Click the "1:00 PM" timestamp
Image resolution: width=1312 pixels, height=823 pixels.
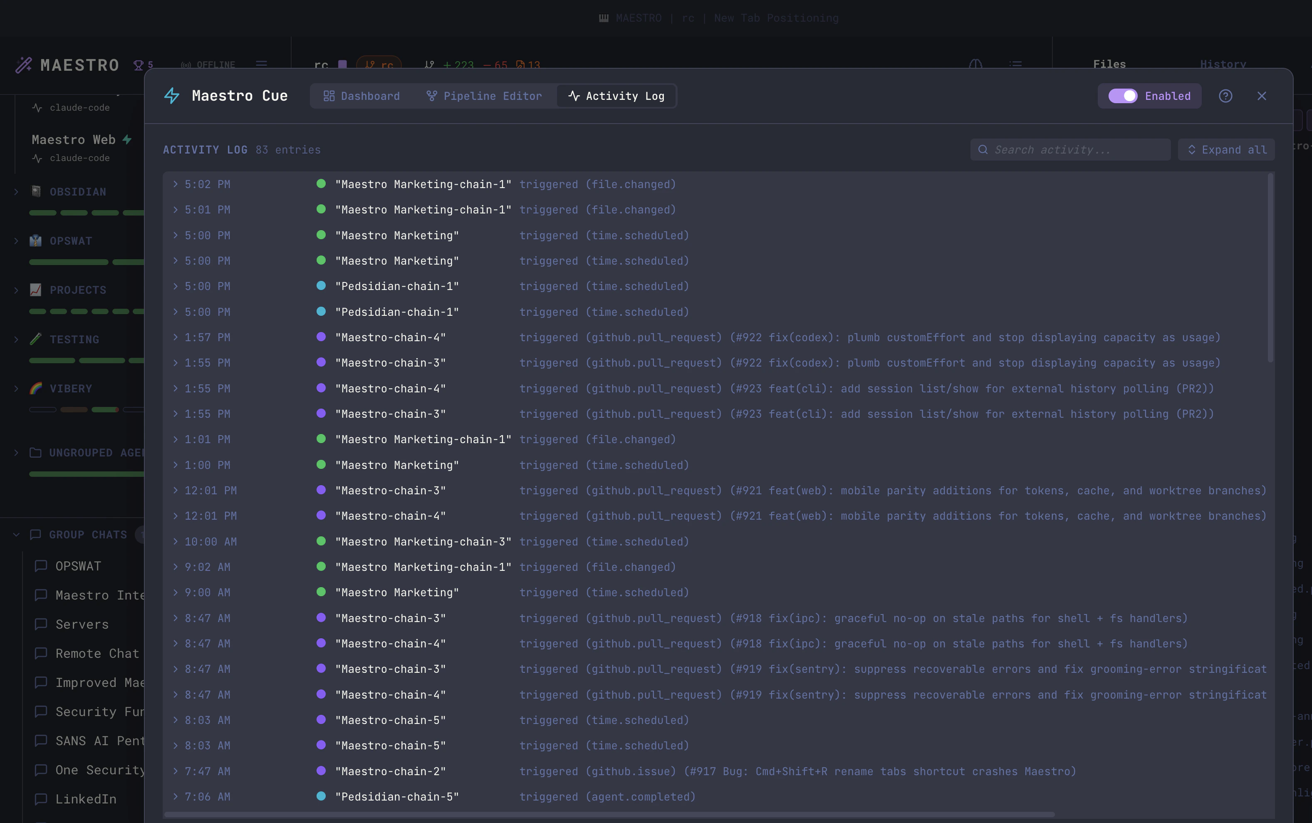point(207,465)
